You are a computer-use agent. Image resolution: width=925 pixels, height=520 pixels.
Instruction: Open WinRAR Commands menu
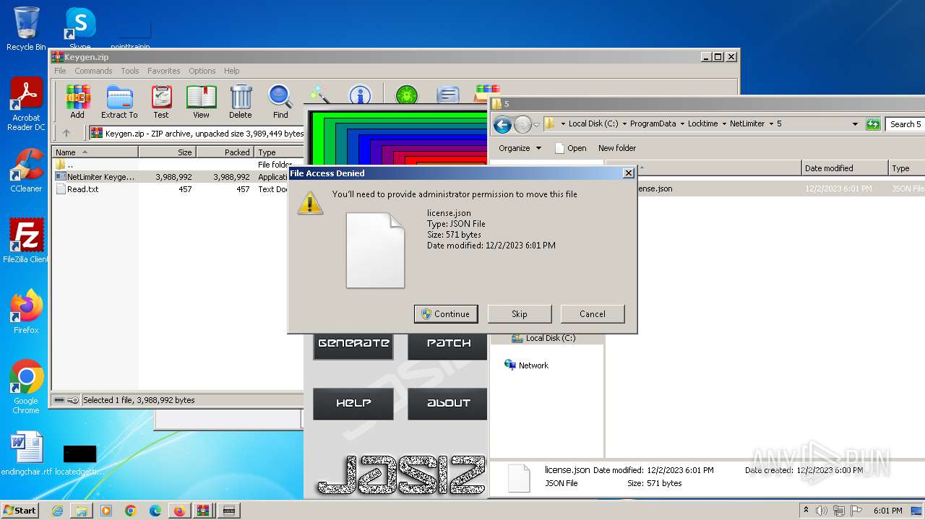[93, 71]
